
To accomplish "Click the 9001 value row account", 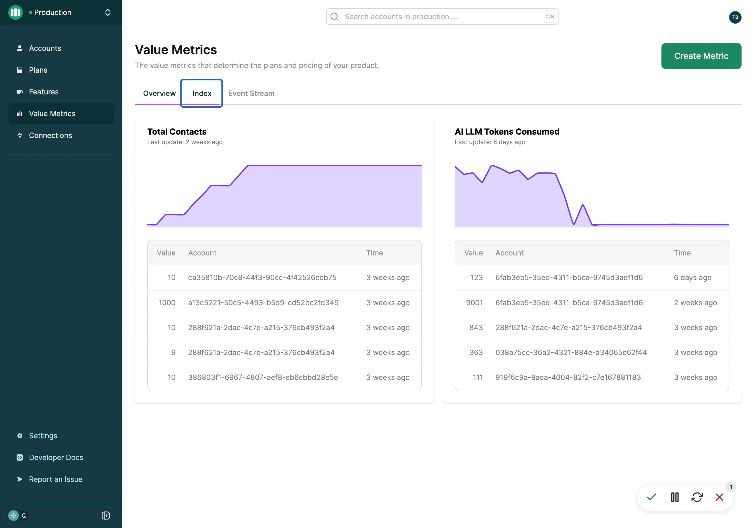I will [x=569, y=302].
